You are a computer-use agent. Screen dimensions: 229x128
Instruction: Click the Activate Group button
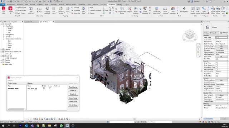(x=73, y=105)
